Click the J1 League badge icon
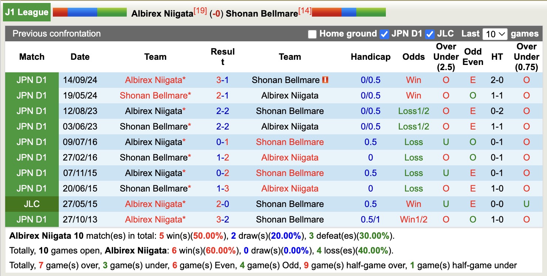This screenshot has height=276, width=547. coord(26,12)
